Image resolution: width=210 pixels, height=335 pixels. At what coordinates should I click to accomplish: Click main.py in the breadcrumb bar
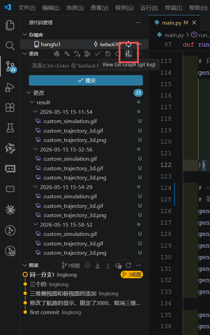coord(174,35)
